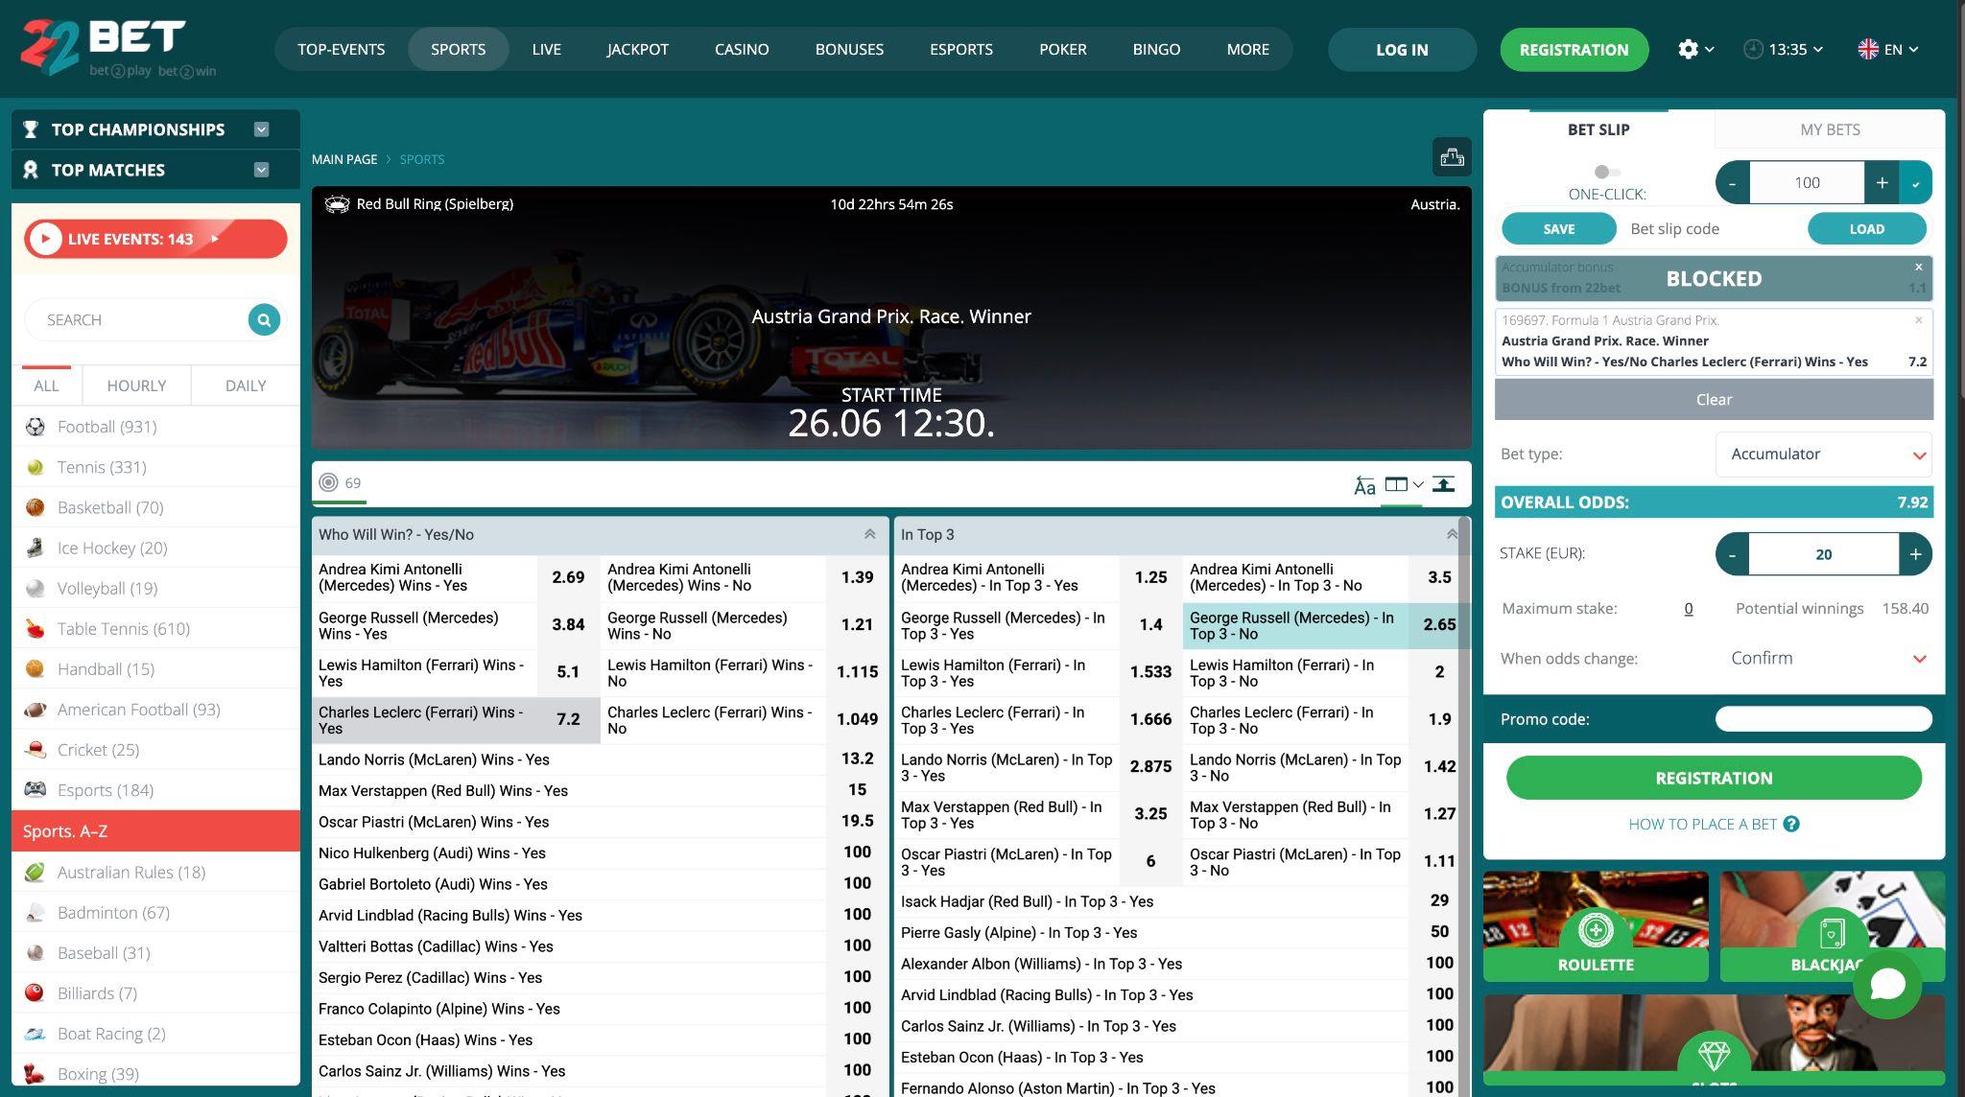Click the search magnifier button
Screen dimensions: 1965x1097
pos(264,319)
